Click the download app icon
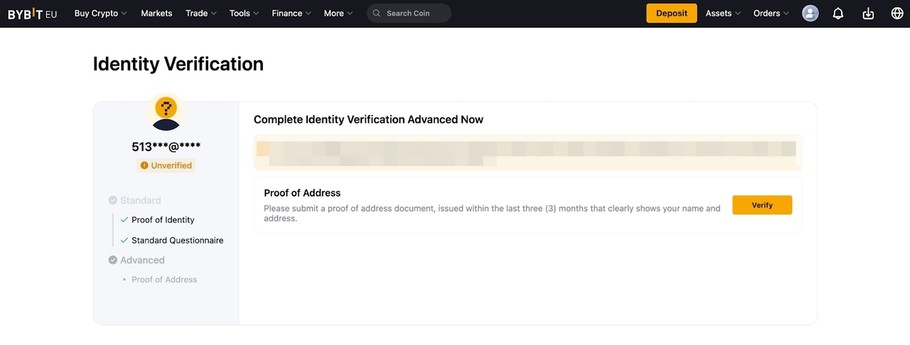 (868, 13)
